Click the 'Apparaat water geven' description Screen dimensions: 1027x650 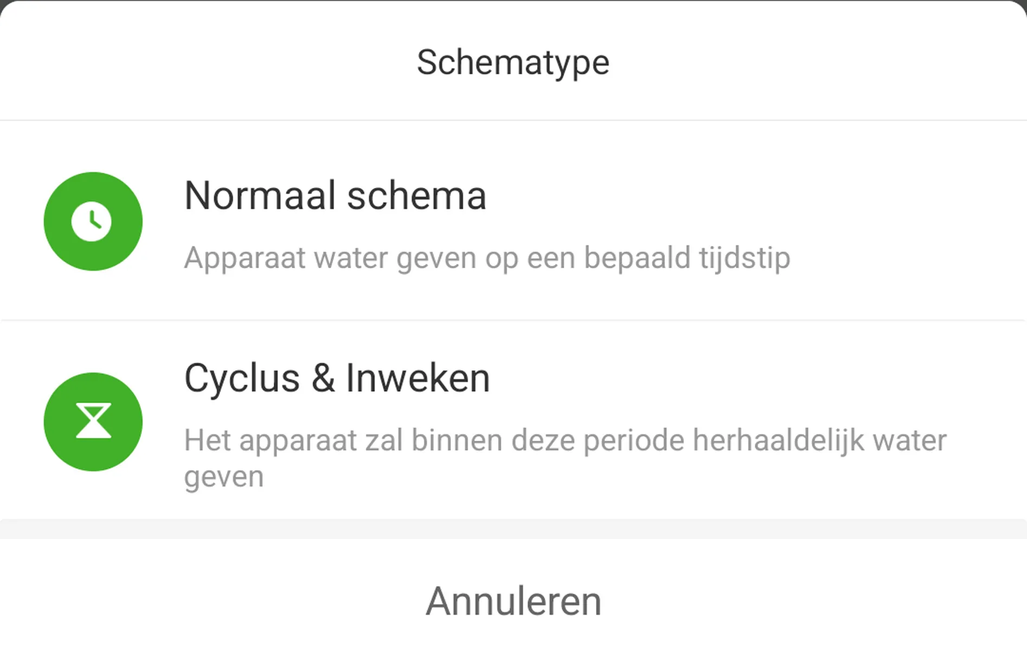pyautogui.click(x=487, y=258)
